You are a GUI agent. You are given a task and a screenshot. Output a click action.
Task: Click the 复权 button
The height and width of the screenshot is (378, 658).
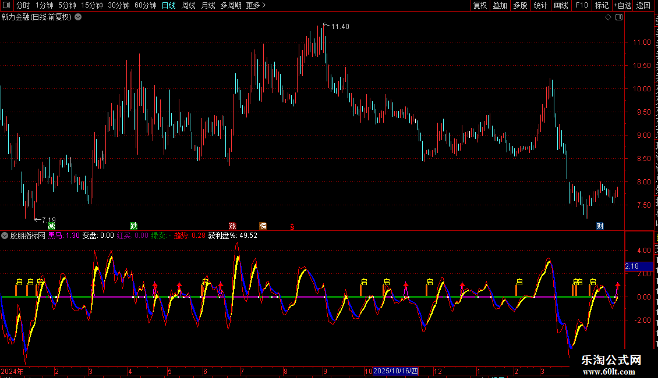tap(480, 5)
